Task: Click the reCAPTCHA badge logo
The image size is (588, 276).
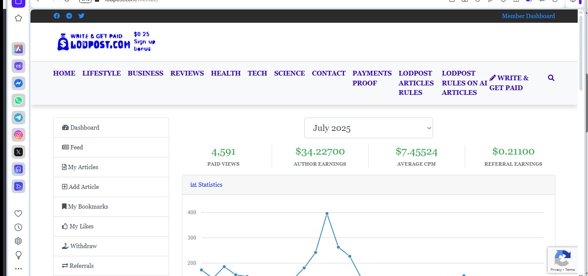Action: [562, 258]
